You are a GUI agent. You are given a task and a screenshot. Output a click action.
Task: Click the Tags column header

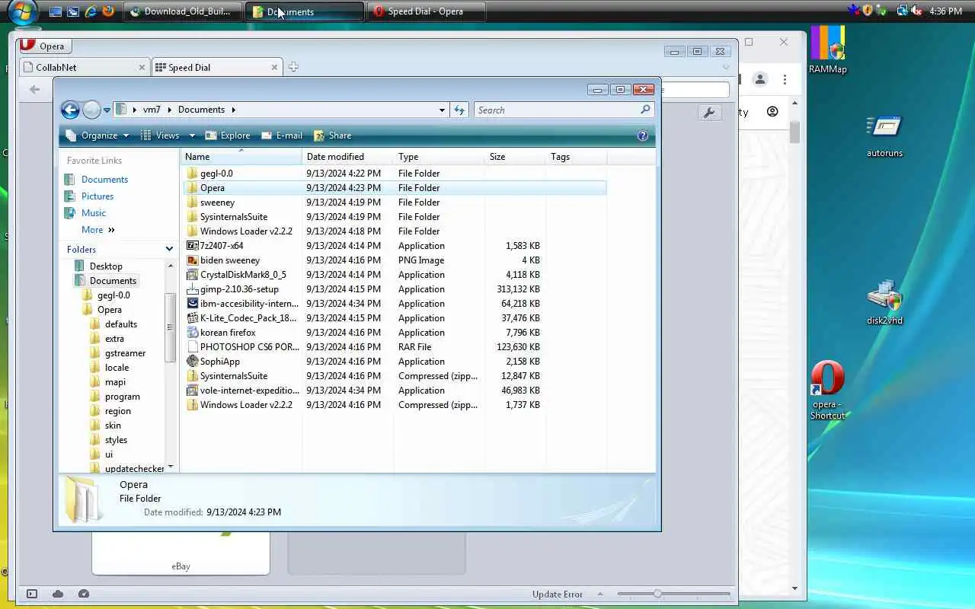[x=577, y=157]
